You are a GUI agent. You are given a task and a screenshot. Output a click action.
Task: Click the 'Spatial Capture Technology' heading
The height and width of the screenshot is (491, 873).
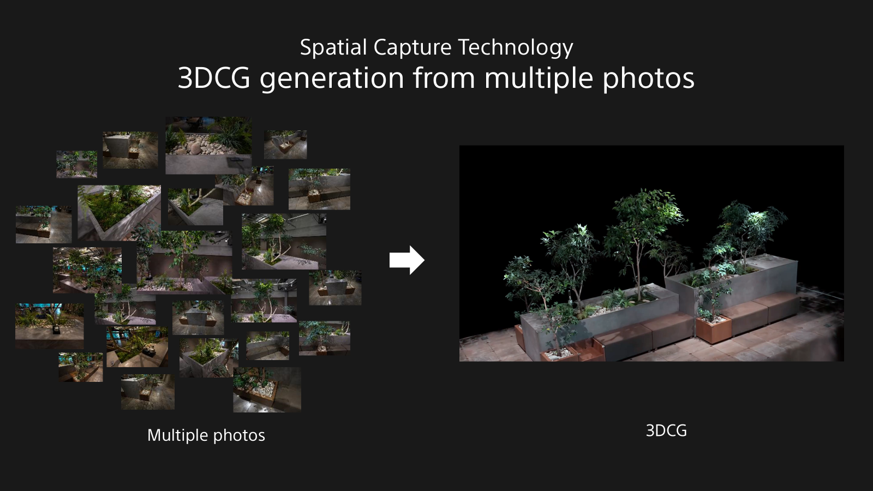coord(436,47)
